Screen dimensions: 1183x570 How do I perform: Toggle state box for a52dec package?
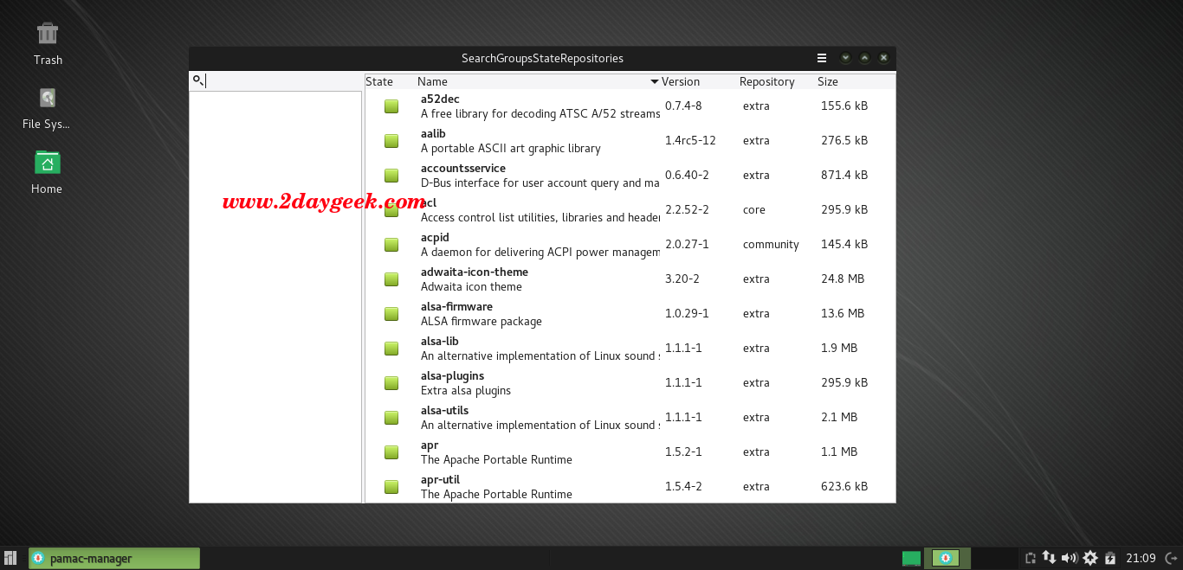pyautogui.click(x=391, y=106)
